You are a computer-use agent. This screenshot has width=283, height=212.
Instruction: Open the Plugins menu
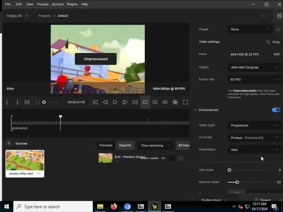[72, 4]
